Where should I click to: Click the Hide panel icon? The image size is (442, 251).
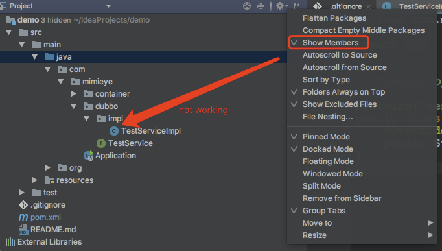tap(298, 6)
